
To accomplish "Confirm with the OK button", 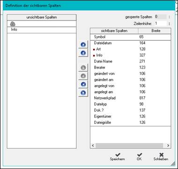I will [x=139, y=157].
